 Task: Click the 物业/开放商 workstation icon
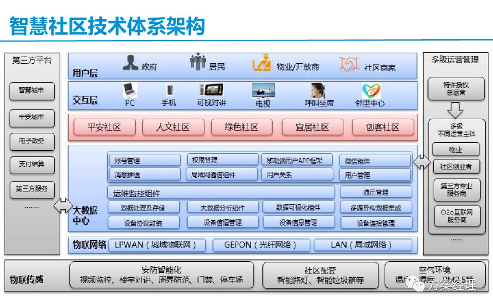click(261, 65)
